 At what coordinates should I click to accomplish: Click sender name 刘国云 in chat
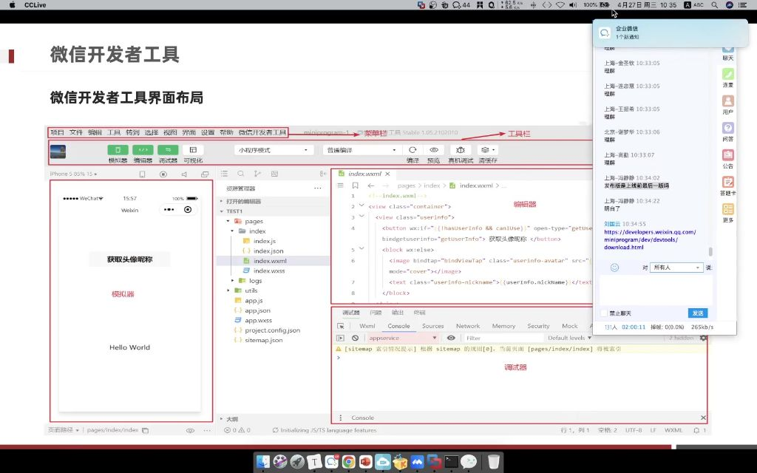click(x=612, y=224)
